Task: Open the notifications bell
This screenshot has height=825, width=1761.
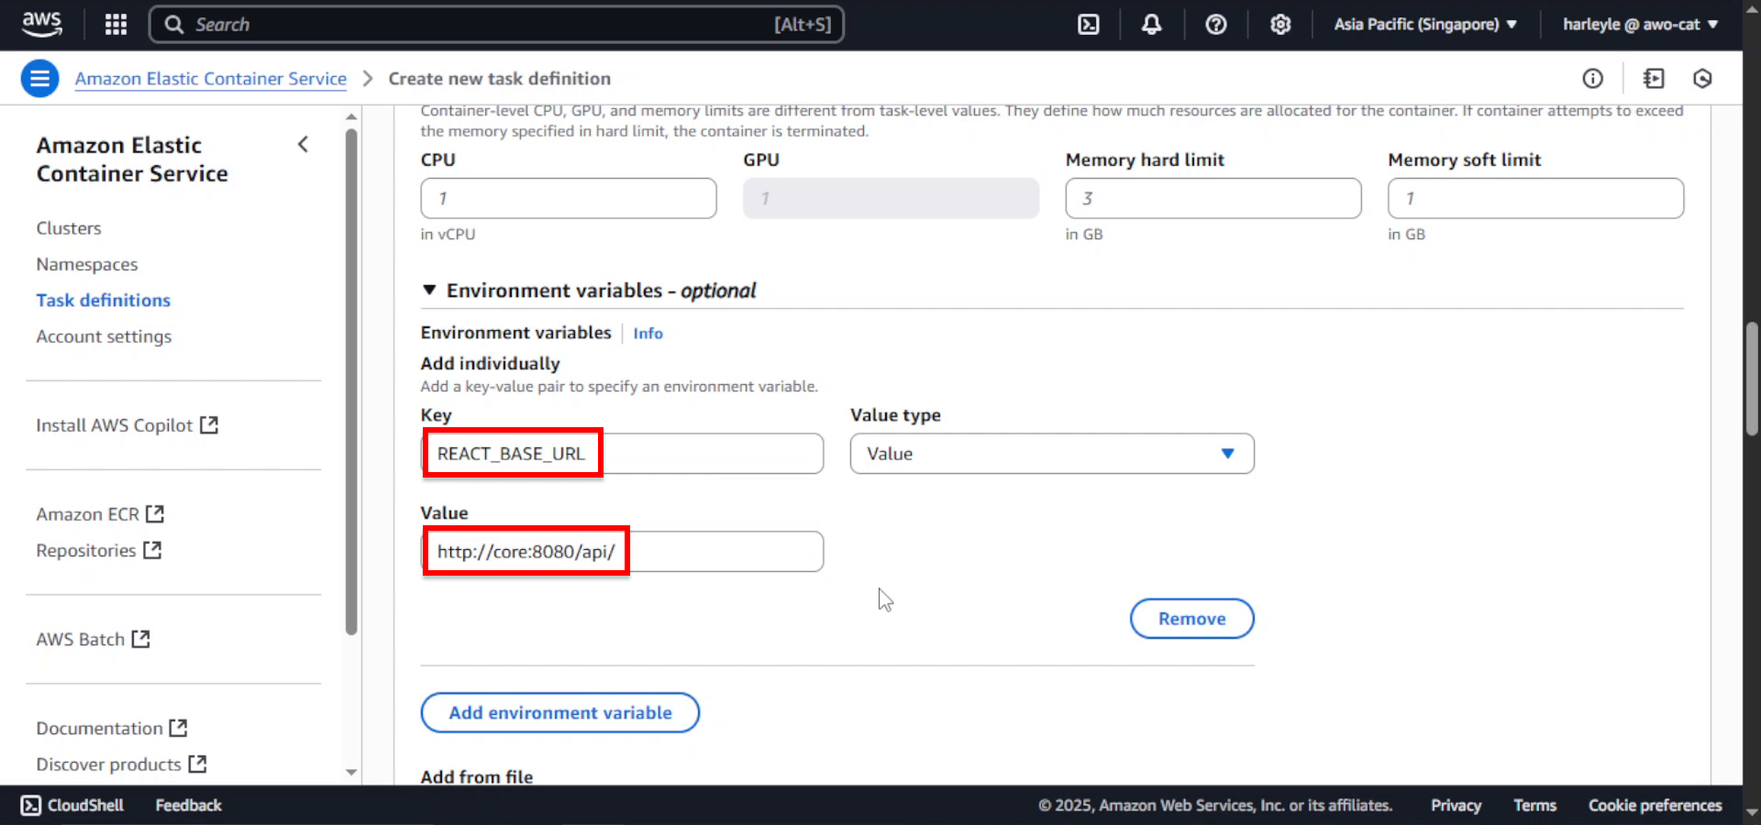Action: click(x=1151, y=25)
